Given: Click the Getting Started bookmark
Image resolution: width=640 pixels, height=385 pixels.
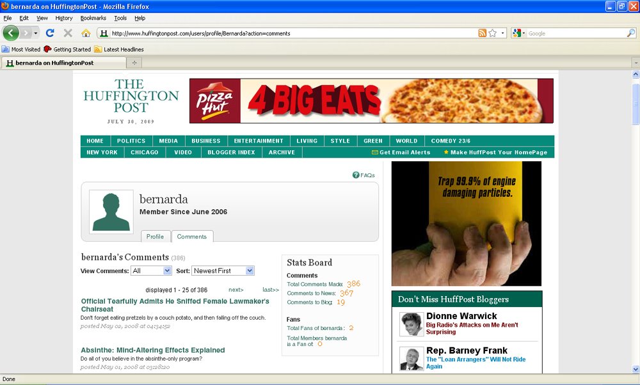Looking at the screenshot, I should click(67, 49).
